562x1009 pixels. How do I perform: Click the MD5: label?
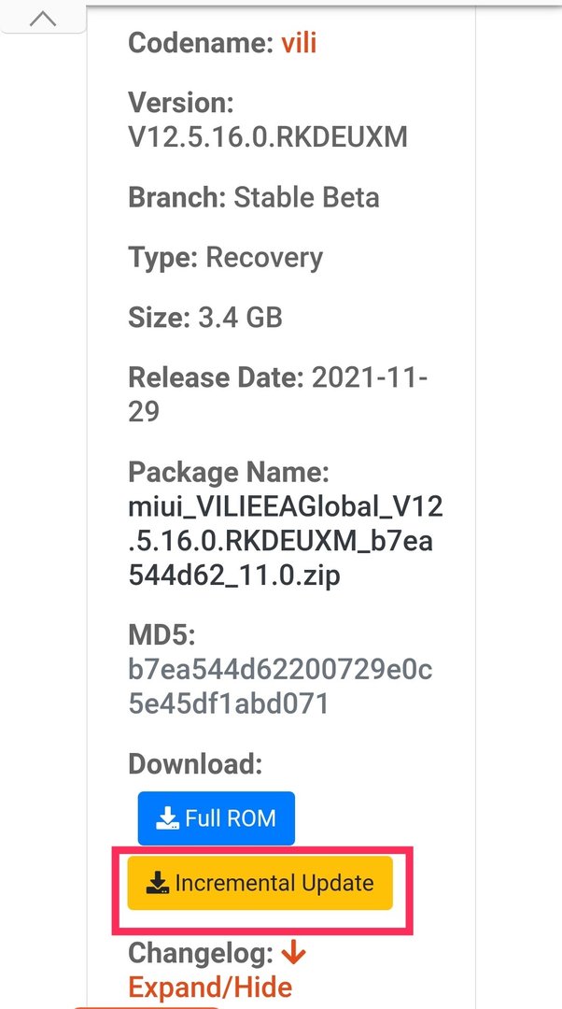coord(162,635)
